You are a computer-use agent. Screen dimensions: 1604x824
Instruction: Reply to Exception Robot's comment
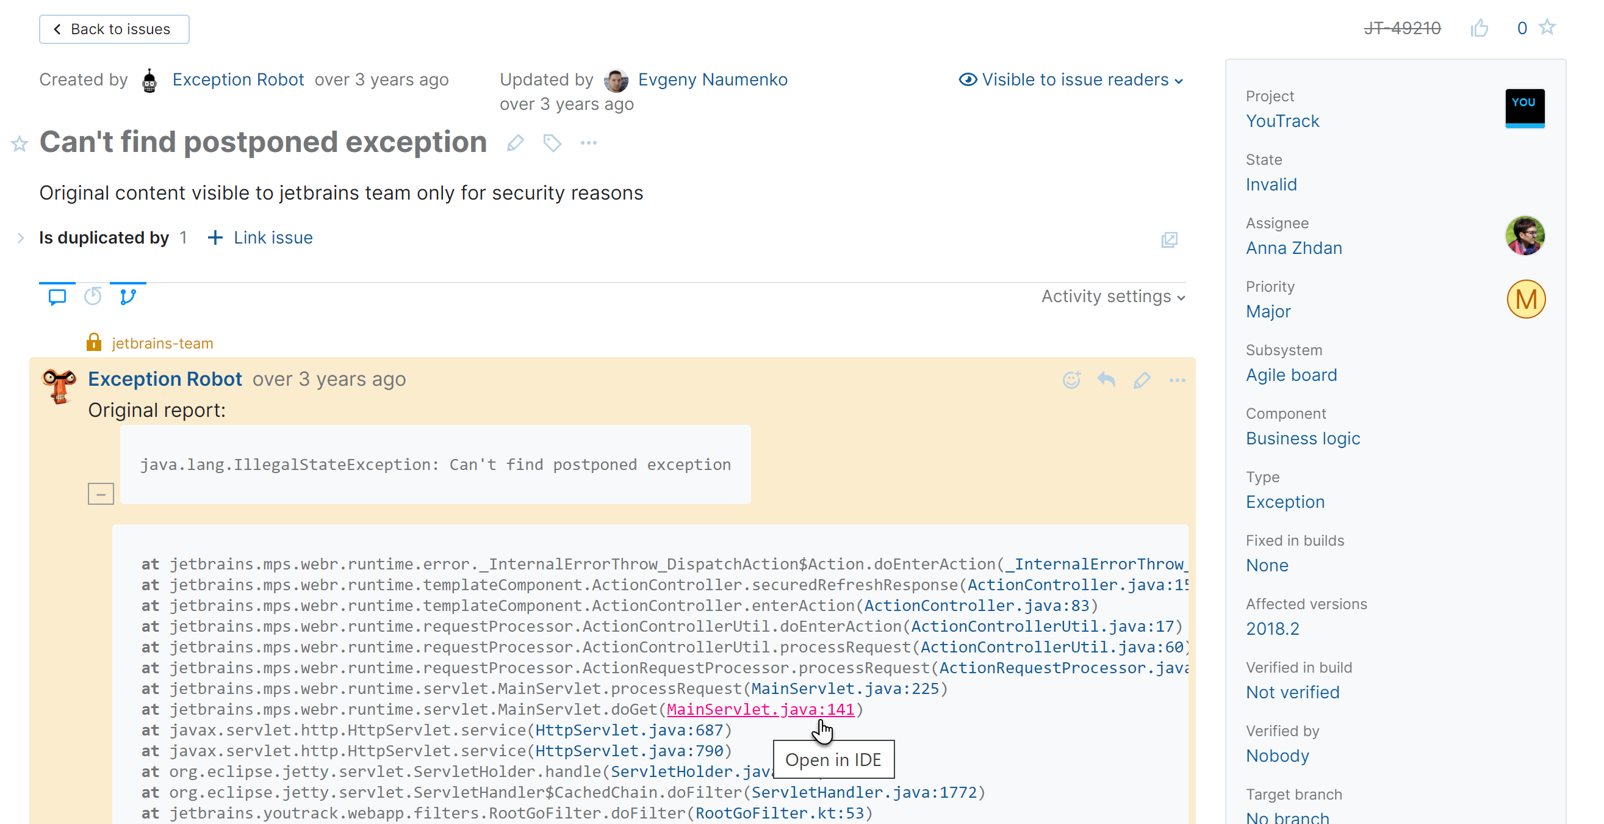coord(1107,380)
